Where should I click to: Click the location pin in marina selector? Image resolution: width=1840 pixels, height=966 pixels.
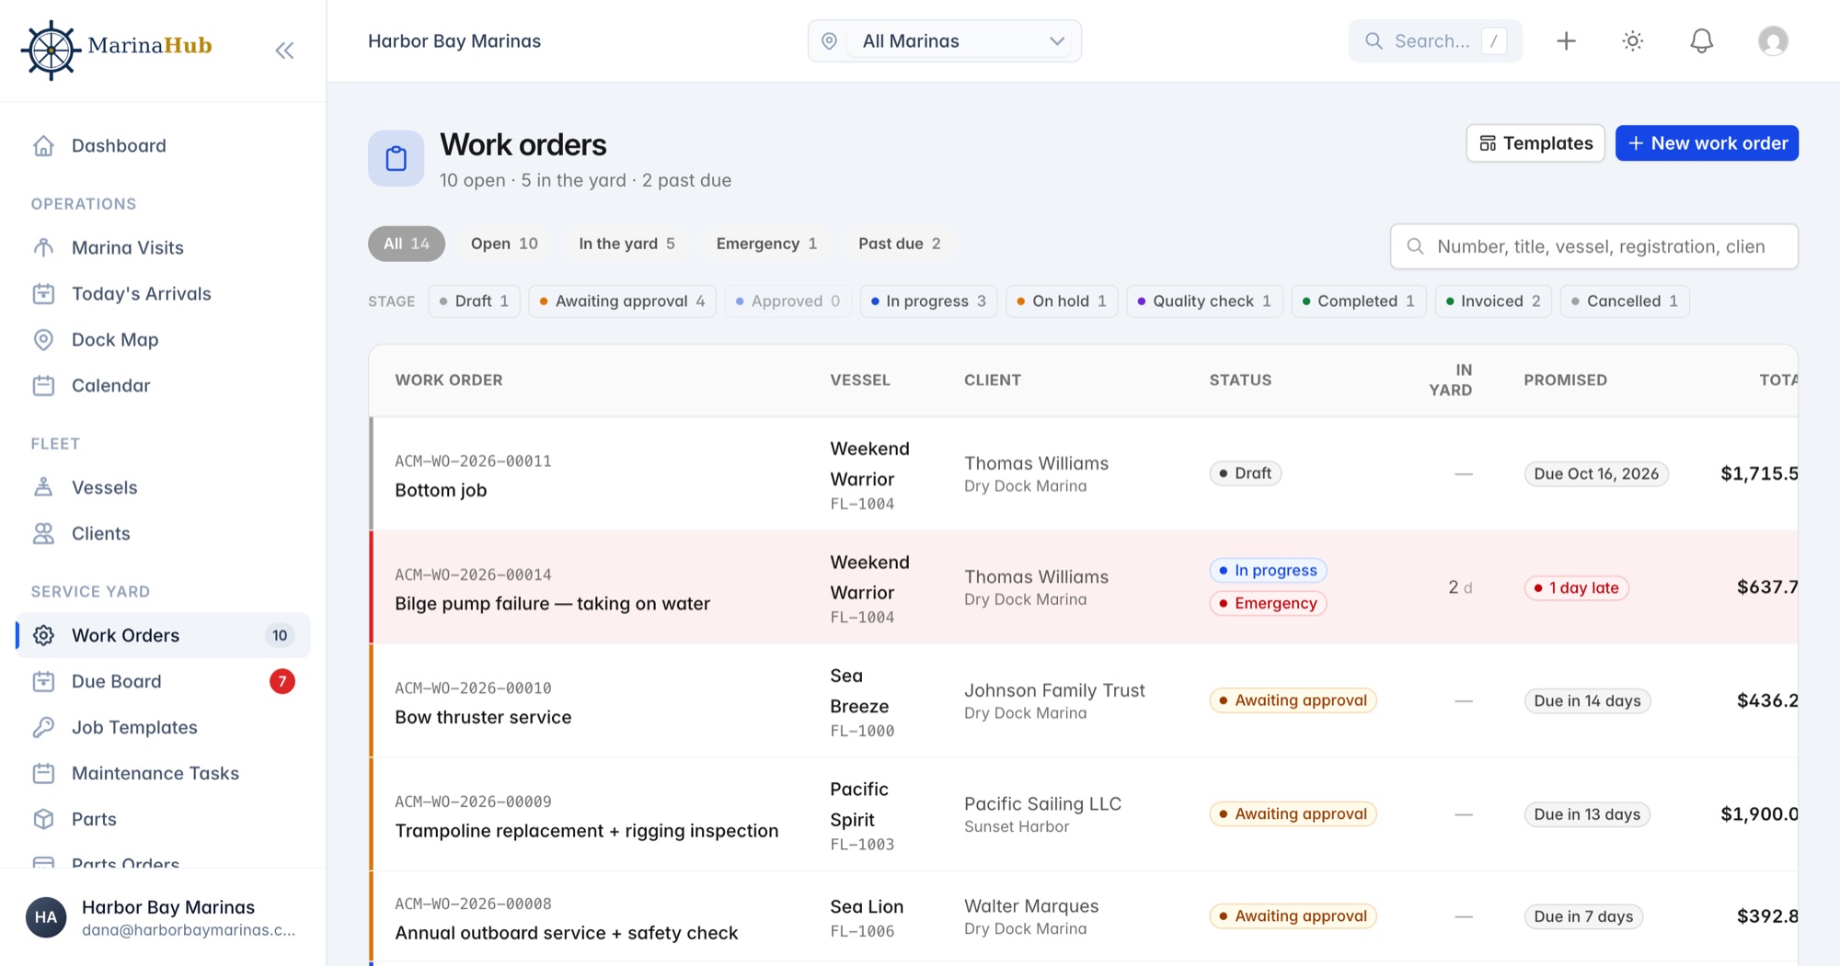coord(829,41)
